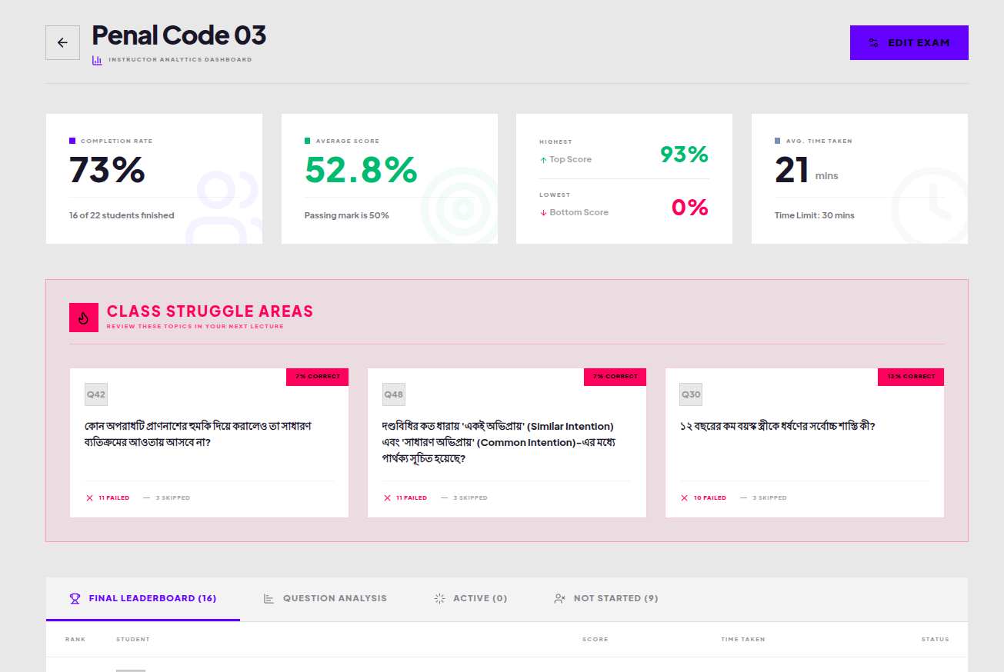The height and width of the screenshot is (672, 1004).
Task: Click the 73% completion rate value
Action: coord(107,170)
